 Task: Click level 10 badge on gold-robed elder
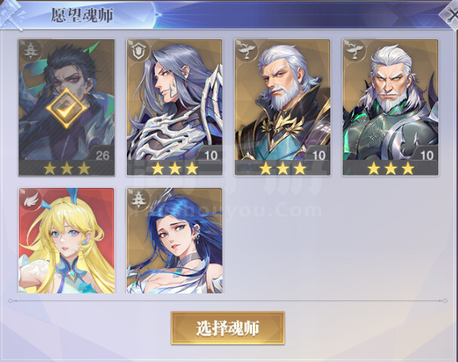[318, 155]
